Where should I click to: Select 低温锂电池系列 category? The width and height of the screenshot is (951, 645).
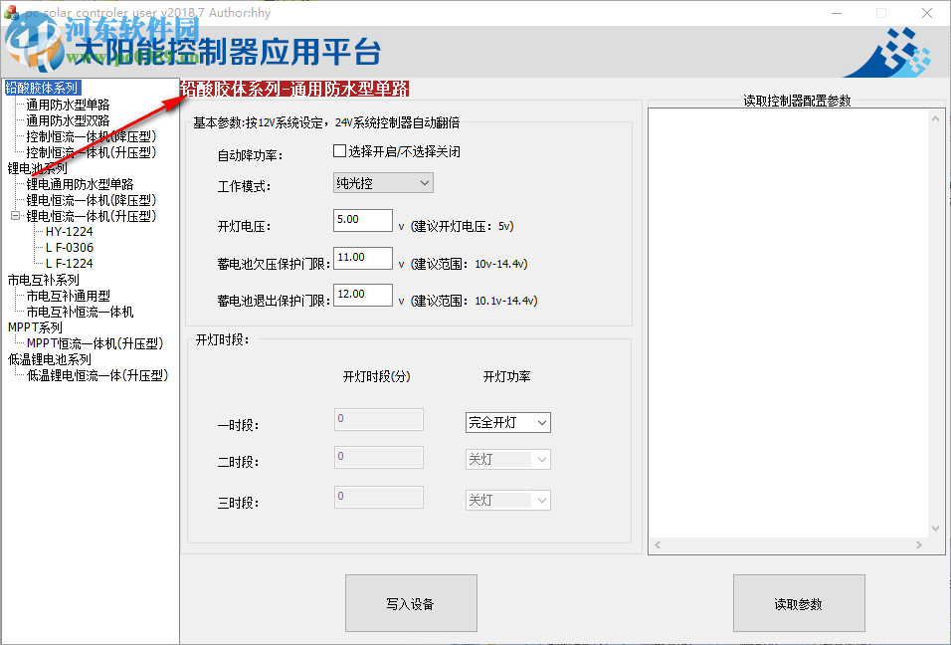(x=49, y=359)
